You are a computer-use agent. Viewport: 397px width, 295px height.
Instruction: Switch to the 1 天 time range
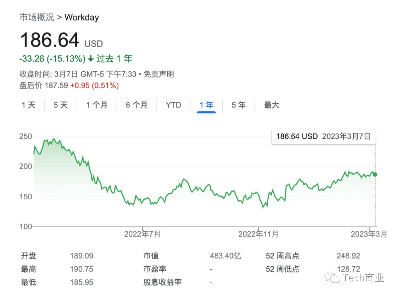click(29, 105)
